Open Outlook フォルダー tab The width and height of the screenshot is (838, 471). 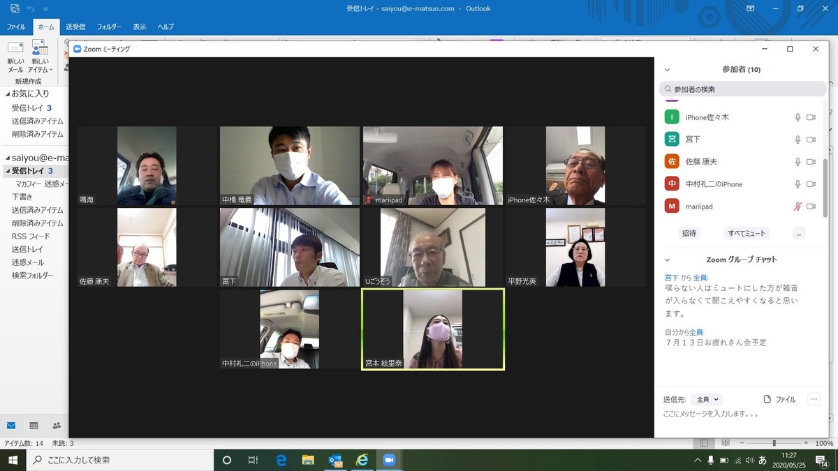tap(109, 27)
